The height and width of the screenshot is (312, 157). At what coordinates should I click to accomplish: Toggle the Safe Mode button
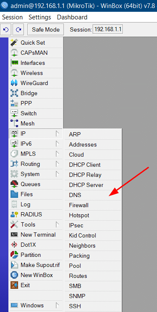click(x=46, y=29)
